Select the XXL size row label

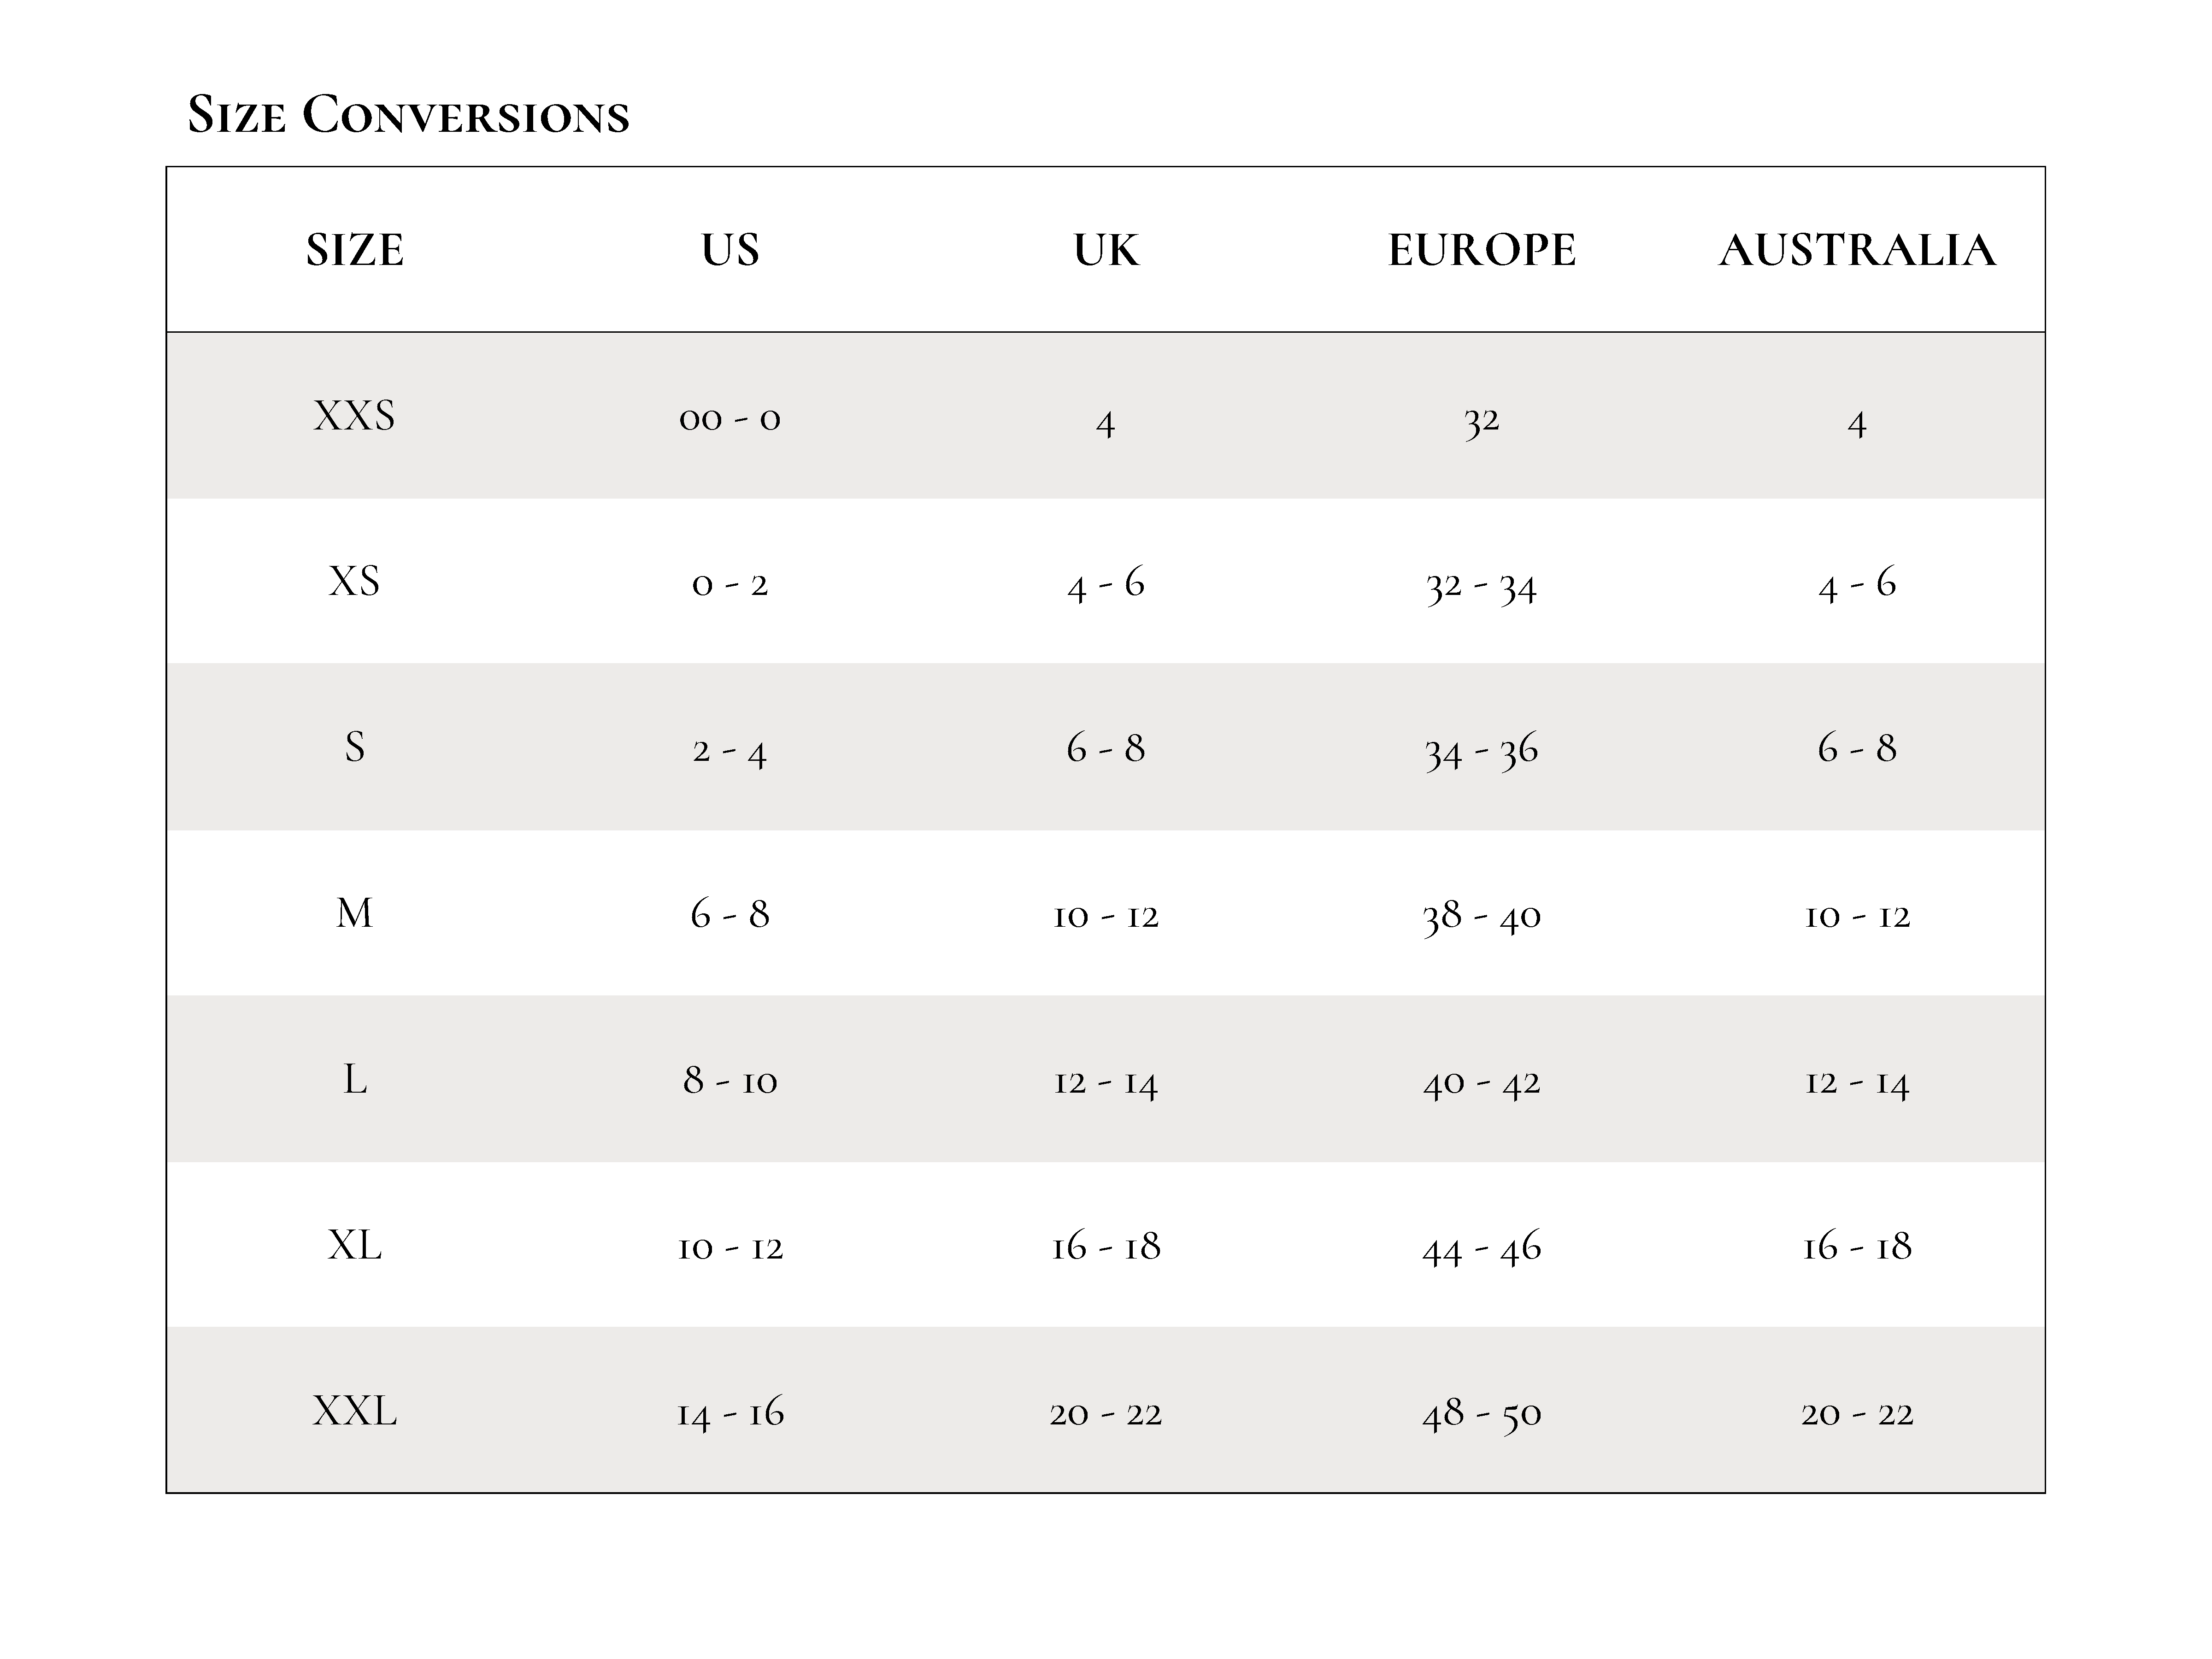[355, 1412]
